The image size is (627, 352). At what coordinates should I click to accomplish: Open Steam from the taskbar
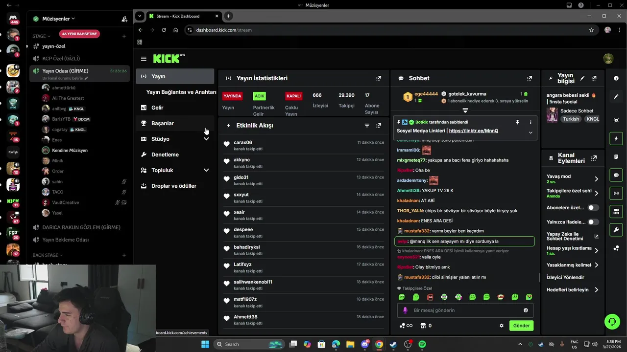(393, 344)
